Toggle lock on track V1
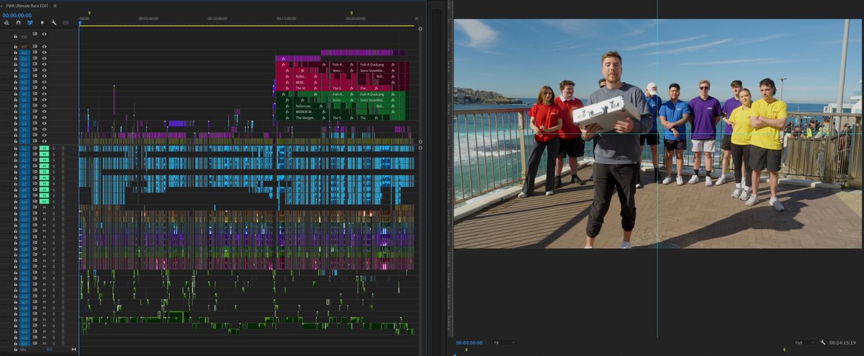Image resolution: width=864 pixels, height=356 pixels. click(16, 141)
